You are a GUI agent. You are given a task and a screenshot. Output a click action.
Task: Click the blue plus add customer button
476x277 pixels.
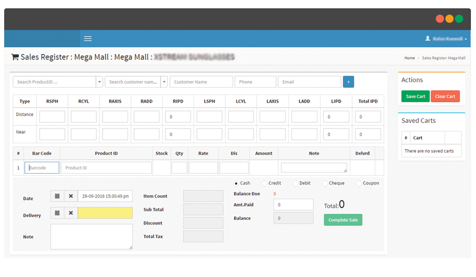(348, 82)
